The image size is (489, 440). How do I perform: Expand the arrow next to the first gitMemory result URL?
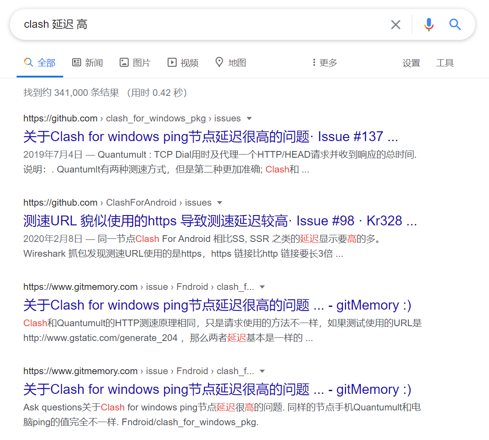pyautogui.click(x=262, y=287)
